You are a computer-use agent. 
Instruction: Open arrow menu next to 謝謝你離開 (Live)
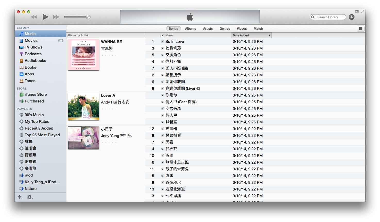point(198,89)
